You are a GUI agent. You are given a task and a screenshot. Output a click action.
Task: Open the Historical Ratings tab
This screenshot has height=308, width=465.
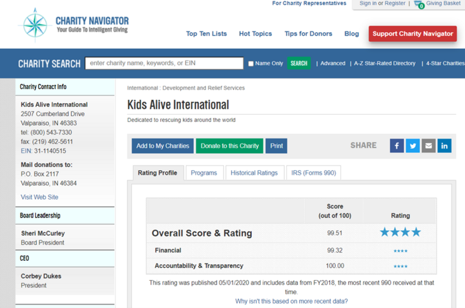pos(254,173)
